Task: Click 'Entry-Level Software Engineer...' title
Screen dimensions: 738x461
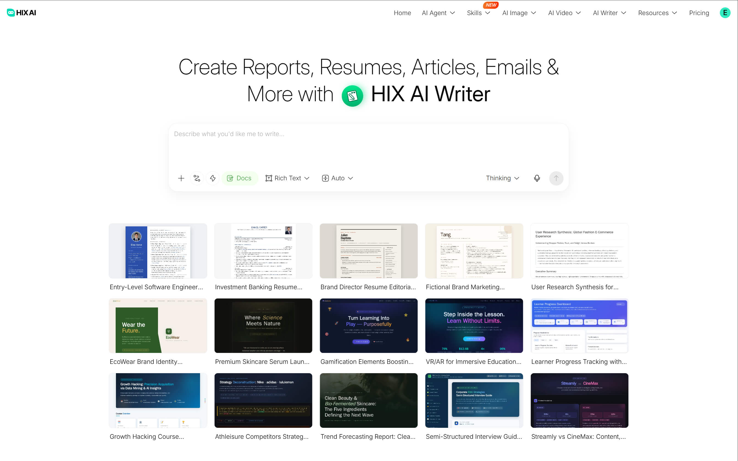Action: [x=156, y=287]
